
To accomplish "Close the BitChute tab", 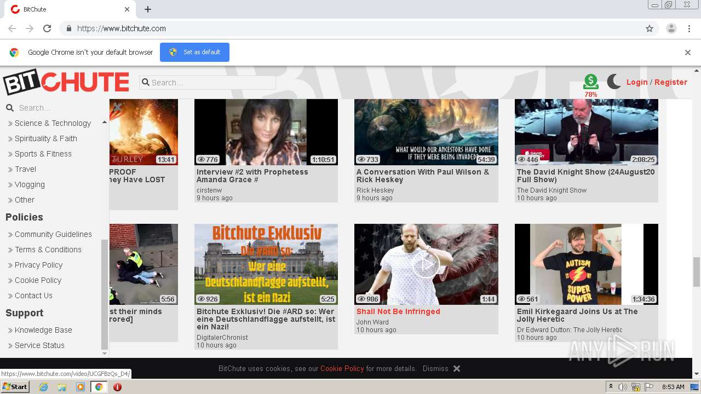I will point(127,9).
